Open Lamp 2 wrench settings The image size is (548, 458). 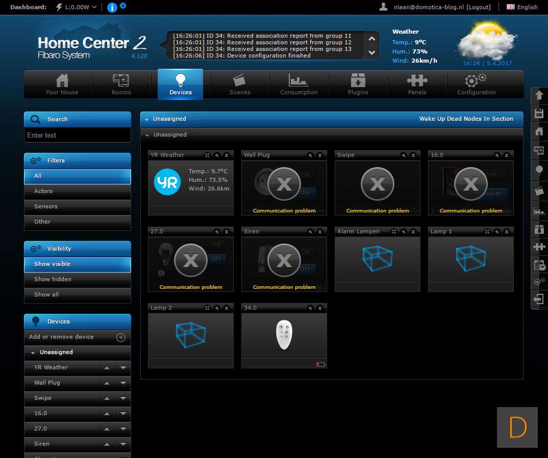pos(217,308)
